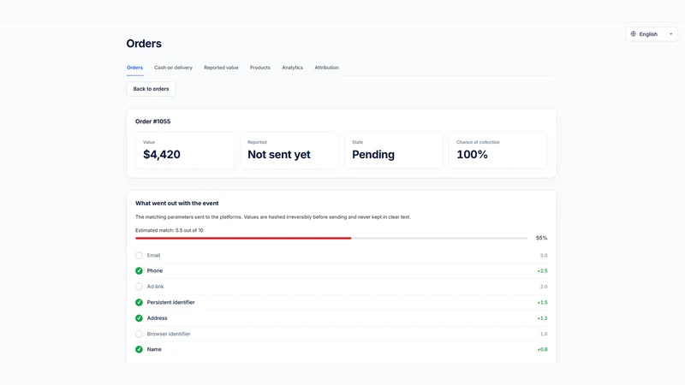Screen dimensions: 685x385
Task: Click the What went out with the event heading
Action: (x=177, y=204)
